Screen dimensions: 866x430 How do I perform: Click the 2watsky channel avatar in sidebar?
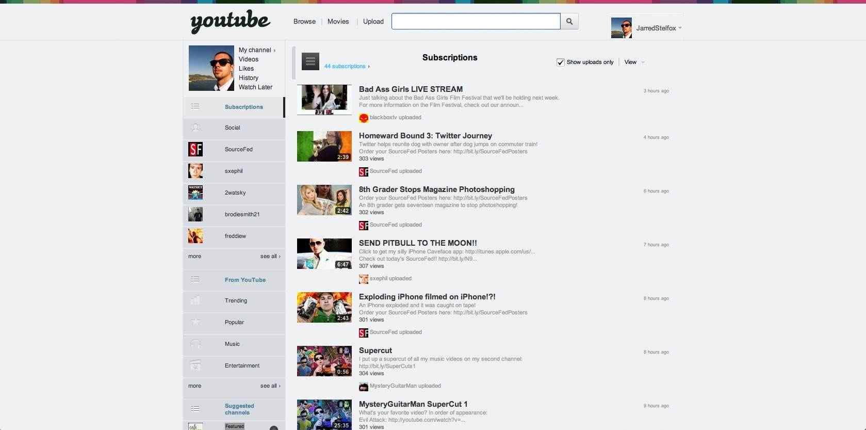(195, 193)
